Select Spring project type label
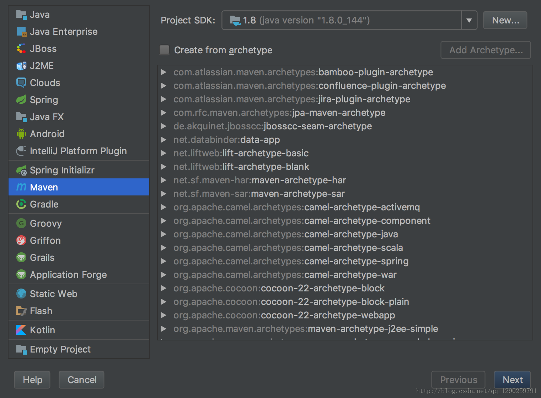Viewport: 541px width, 398px height. (44, 100)
